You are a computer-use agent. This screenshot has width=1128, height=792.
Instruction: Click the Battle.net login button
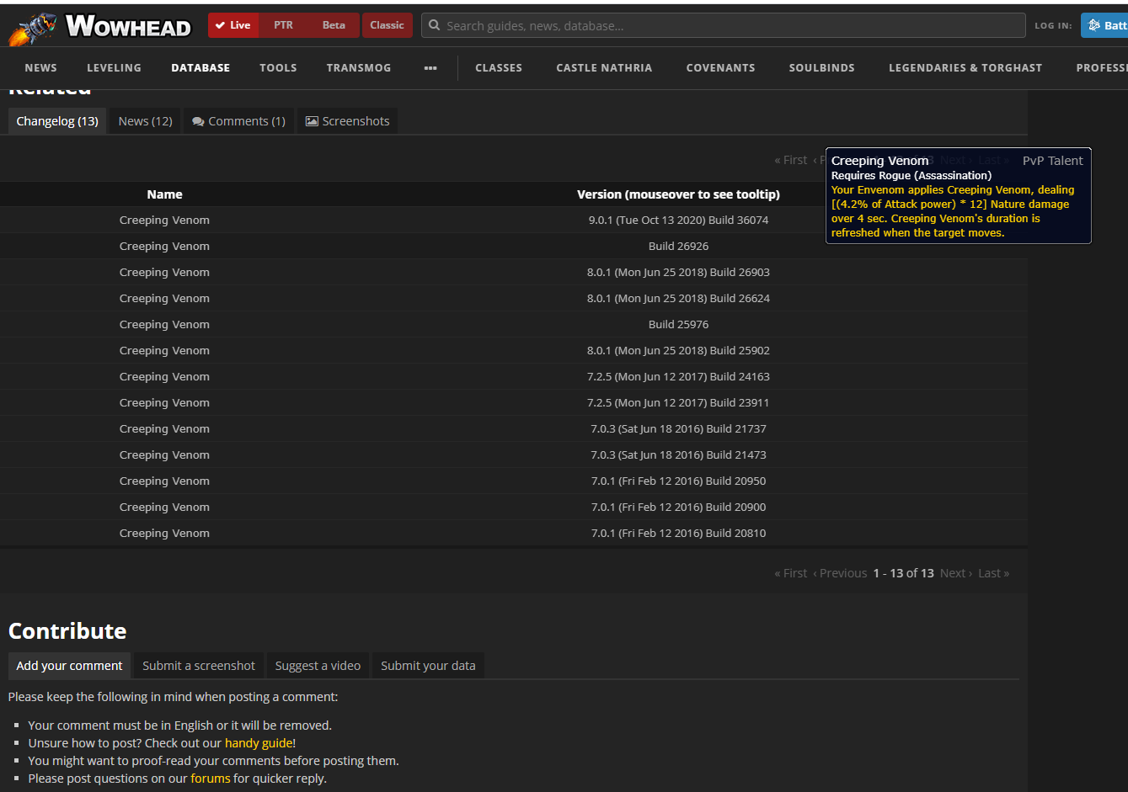pyautogui.click(x=1104, y=25)
